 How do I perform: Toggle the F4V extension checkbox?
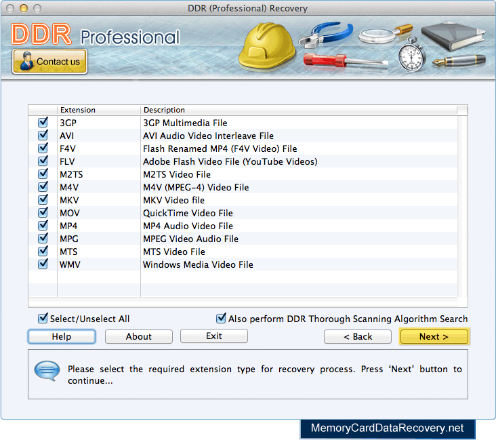pos(43,148)
